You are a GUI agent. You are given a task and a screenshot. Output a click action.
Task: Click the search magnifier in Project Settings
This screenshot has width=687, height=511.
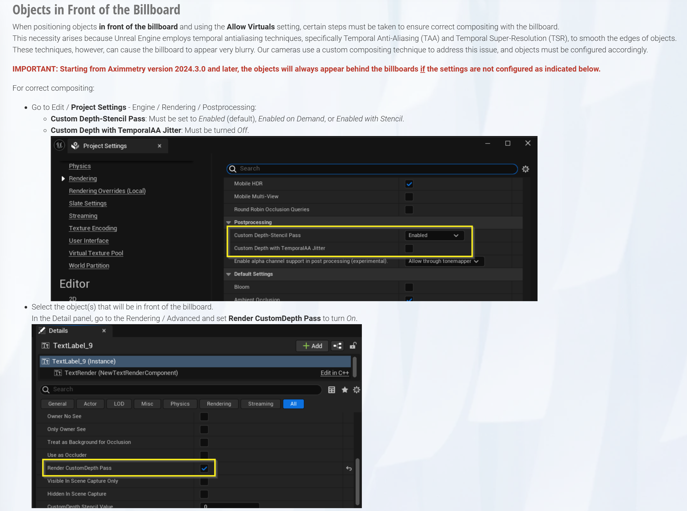pyautogui.click(x=233, y=169)
